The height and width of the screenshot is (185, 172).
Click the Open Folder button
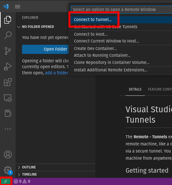45,49
